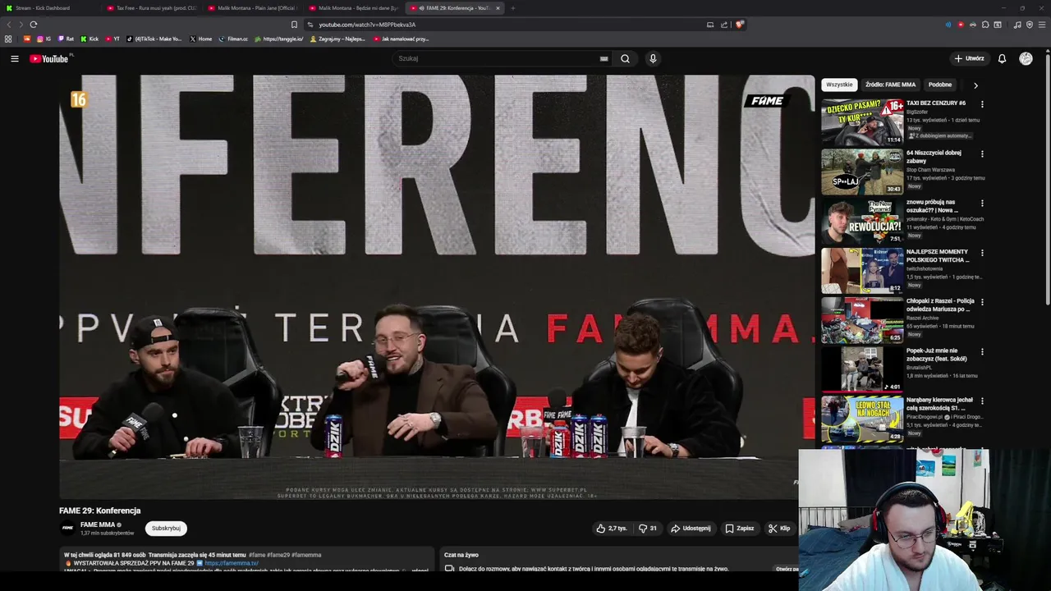Bookmark this page using the bookmark icon

294,25
